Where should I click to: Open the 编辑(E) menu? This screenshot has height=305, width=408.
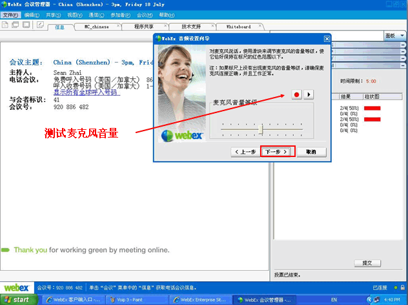pyautogui.click(x=32, y=15)
